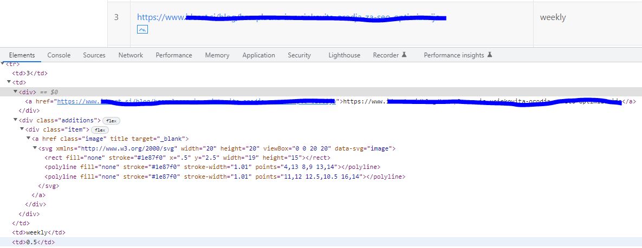Select the <td>0.5</td> line

click(33, 242)
